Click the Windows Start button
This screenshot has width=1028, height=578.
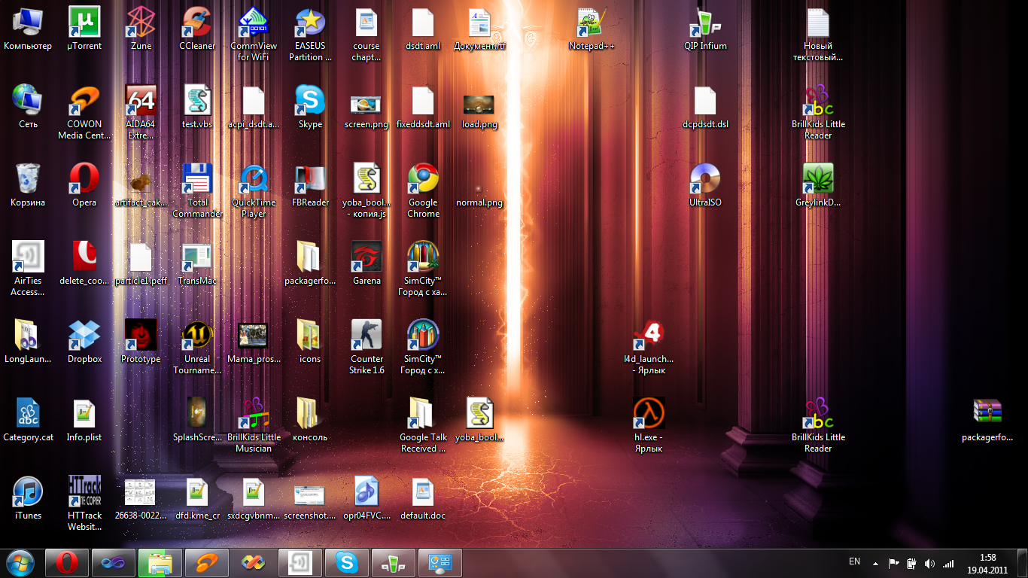click(x=20, y=562)
